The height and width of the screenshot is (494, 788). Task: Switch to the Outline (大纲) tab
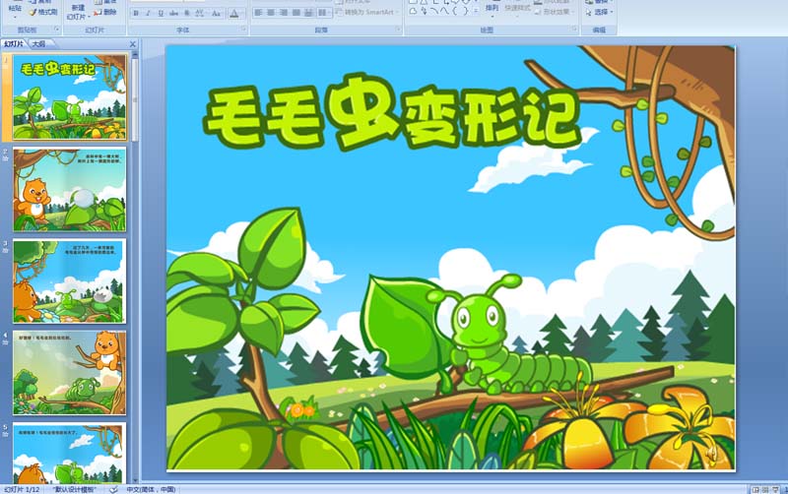(38, 44)
